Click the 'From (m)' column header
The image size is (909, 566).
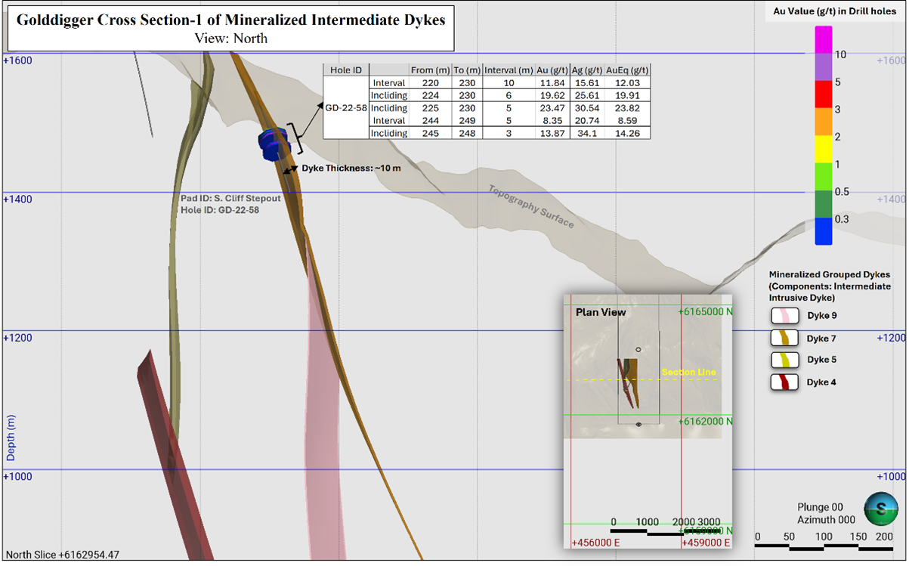click(x=429, y=70)
